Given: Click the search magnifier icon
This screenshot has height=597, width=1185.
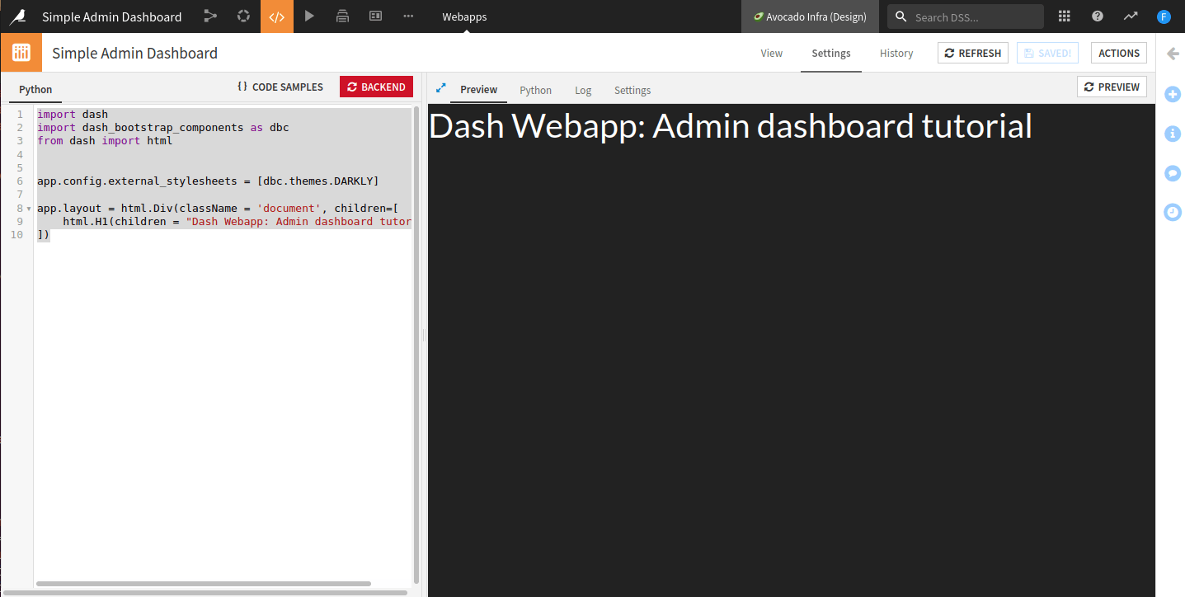Looking at the screenshot, I should tap(901, 16).
